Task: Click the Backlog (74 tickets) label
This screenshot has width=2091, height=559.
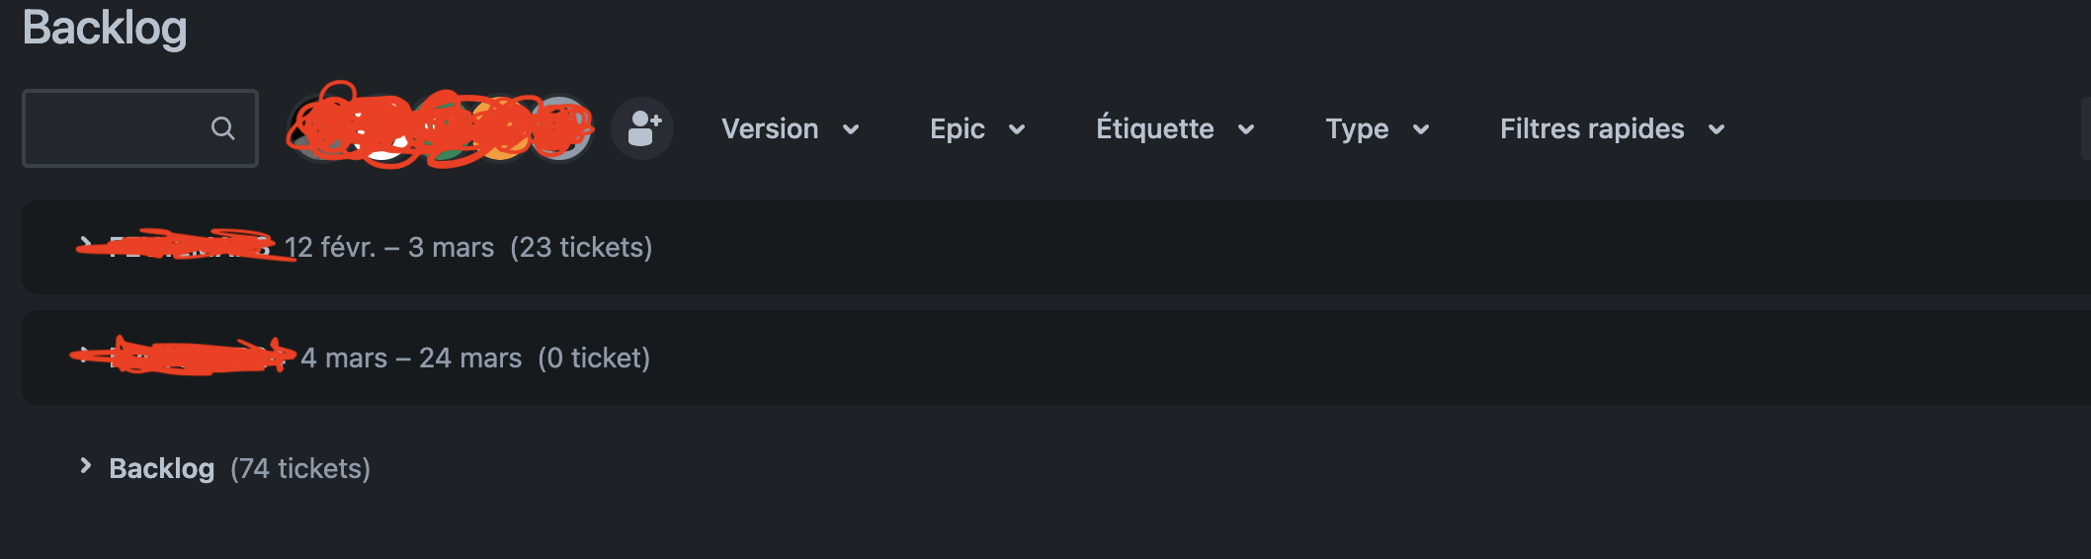Action: click(239, 468)
